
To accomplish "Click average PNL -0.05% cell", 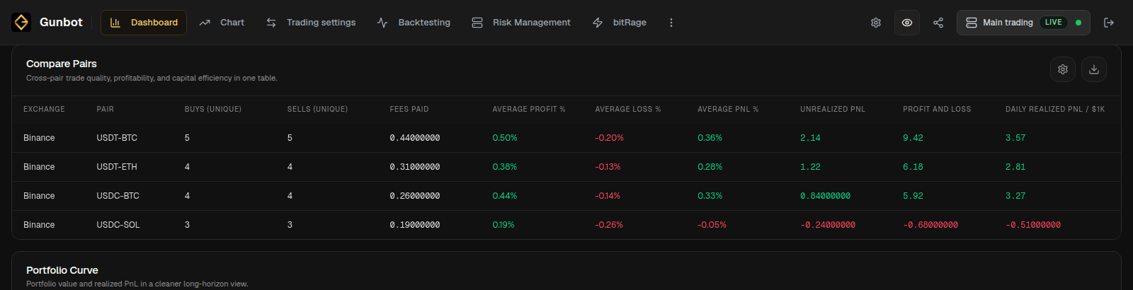I will click(712, 225).
